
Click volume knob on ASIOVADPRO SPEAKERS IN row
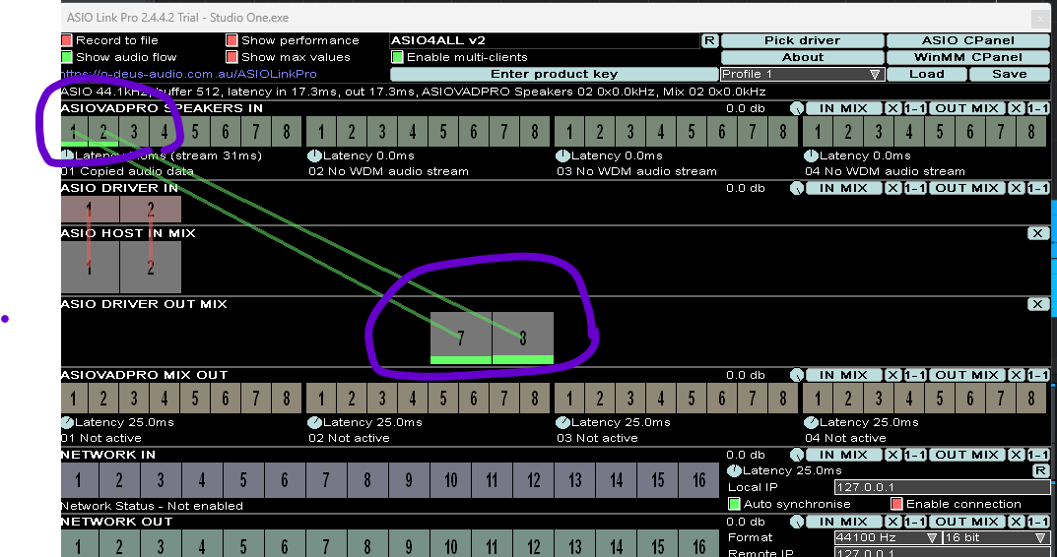(797, 108)
